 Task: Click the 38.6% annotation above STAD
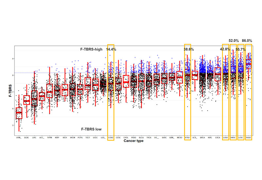point(188,49)
